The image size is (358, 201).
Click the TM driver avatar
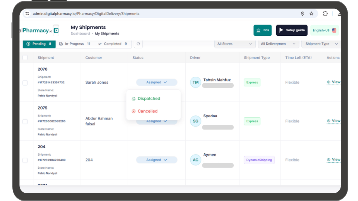(195, 82)
